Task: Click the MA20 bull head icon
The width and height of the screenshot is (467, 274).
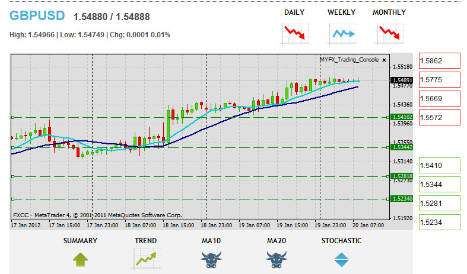Action: click(x=277, y=260)
